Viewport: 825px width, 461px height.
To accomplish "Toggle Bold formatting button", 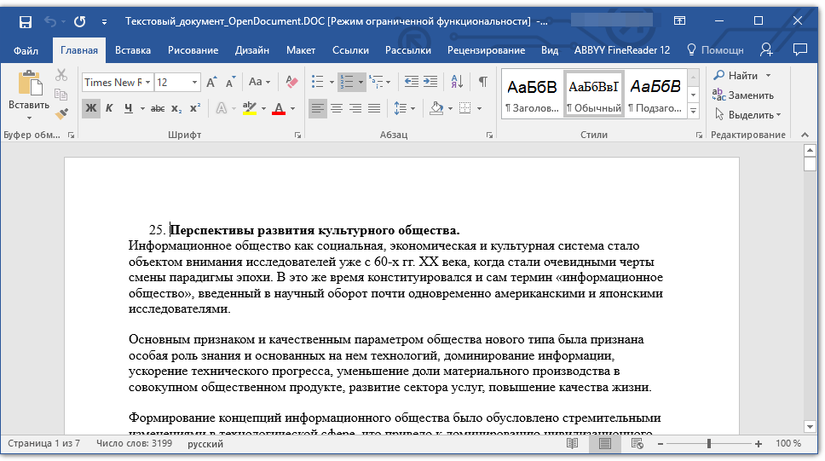I will pyautogui.click(x=91, y=108).
